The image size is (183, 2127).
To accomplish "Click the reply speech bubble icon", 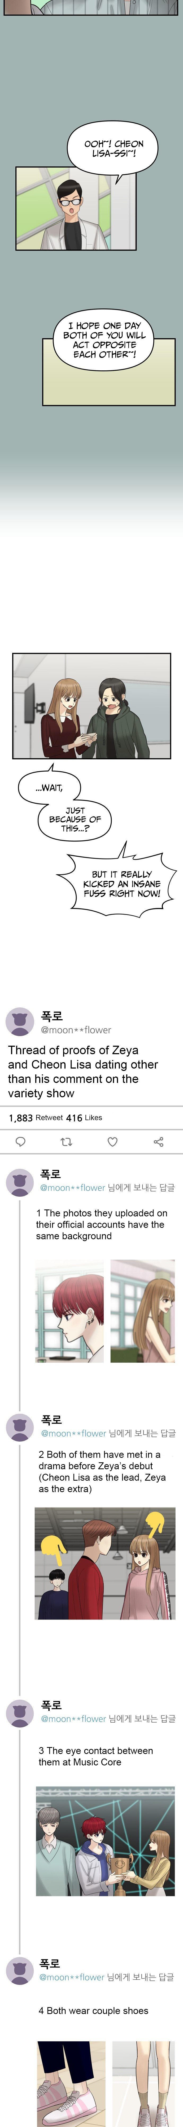I will click(21, 1141).
